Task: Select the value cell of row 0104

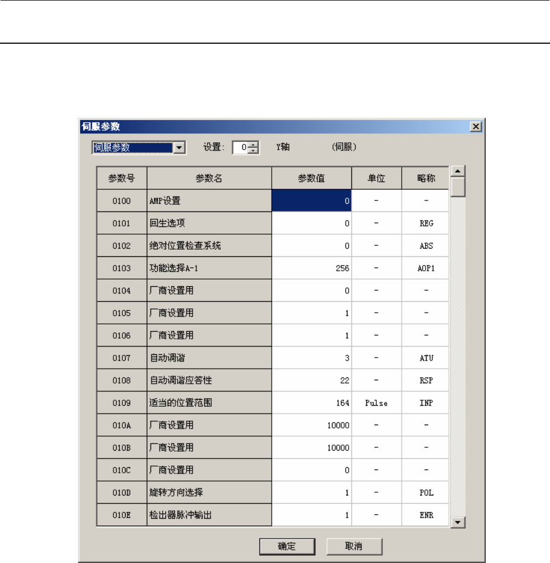Action: 312,291
